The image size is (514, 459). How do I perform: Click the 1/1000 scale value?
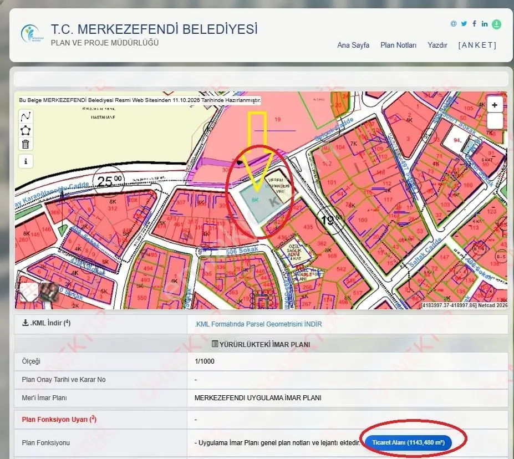pos(205,361)
